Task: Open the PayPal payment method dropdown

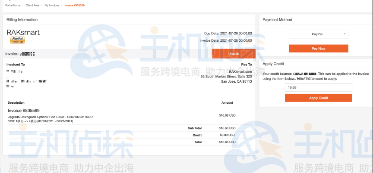Action: (318, 34)
